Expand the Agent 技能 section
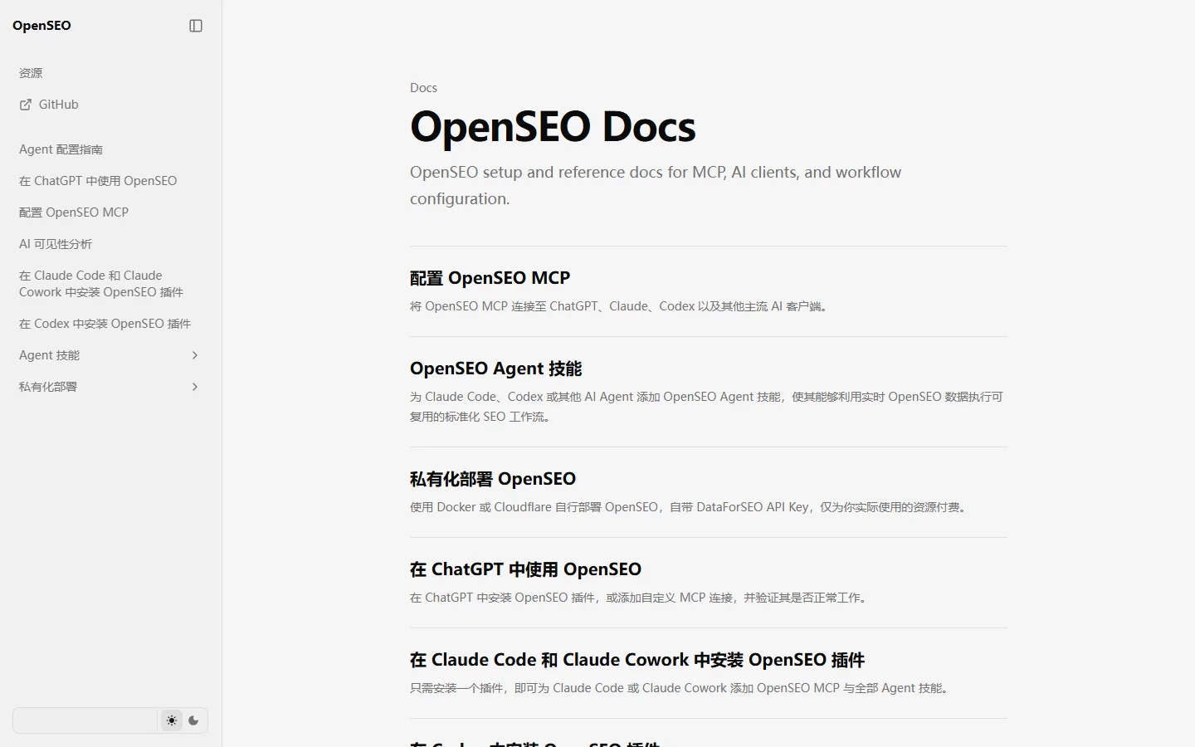1195x747 pixels. pyautogui.click(x=109, y=355)
